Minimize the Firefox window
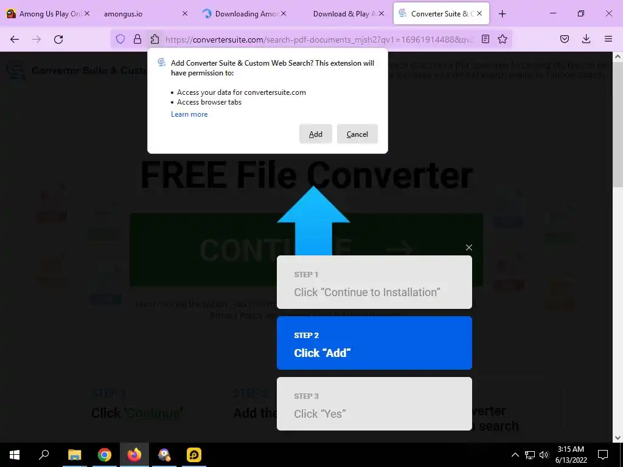Screen dimensions: 623x467 [552, 13]
